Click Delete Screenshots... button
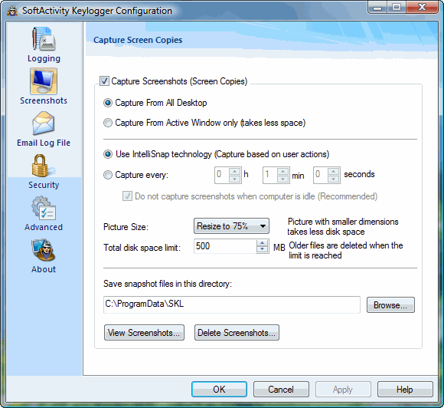Viewport: 444px width, 408px height. coord(237,333)
